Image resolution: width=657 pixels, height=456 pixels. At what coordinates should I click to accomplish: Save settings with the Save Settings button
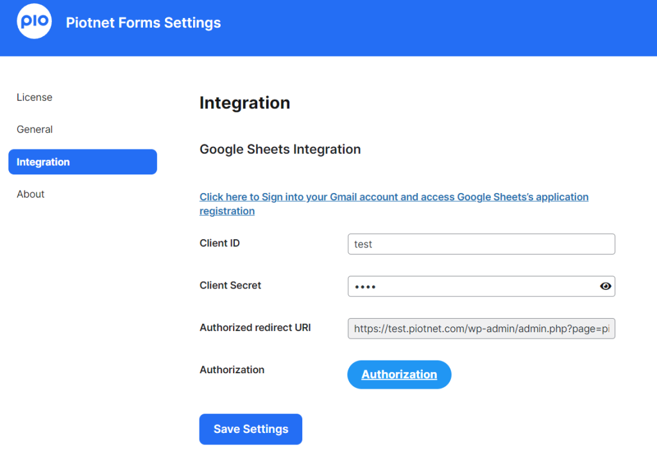(x=251, y=429)
